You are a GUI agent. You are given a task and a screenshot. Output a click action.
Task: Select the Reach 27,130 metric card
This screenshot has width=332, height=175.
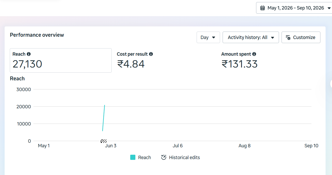pyautogui.click(x=61, y=60)
